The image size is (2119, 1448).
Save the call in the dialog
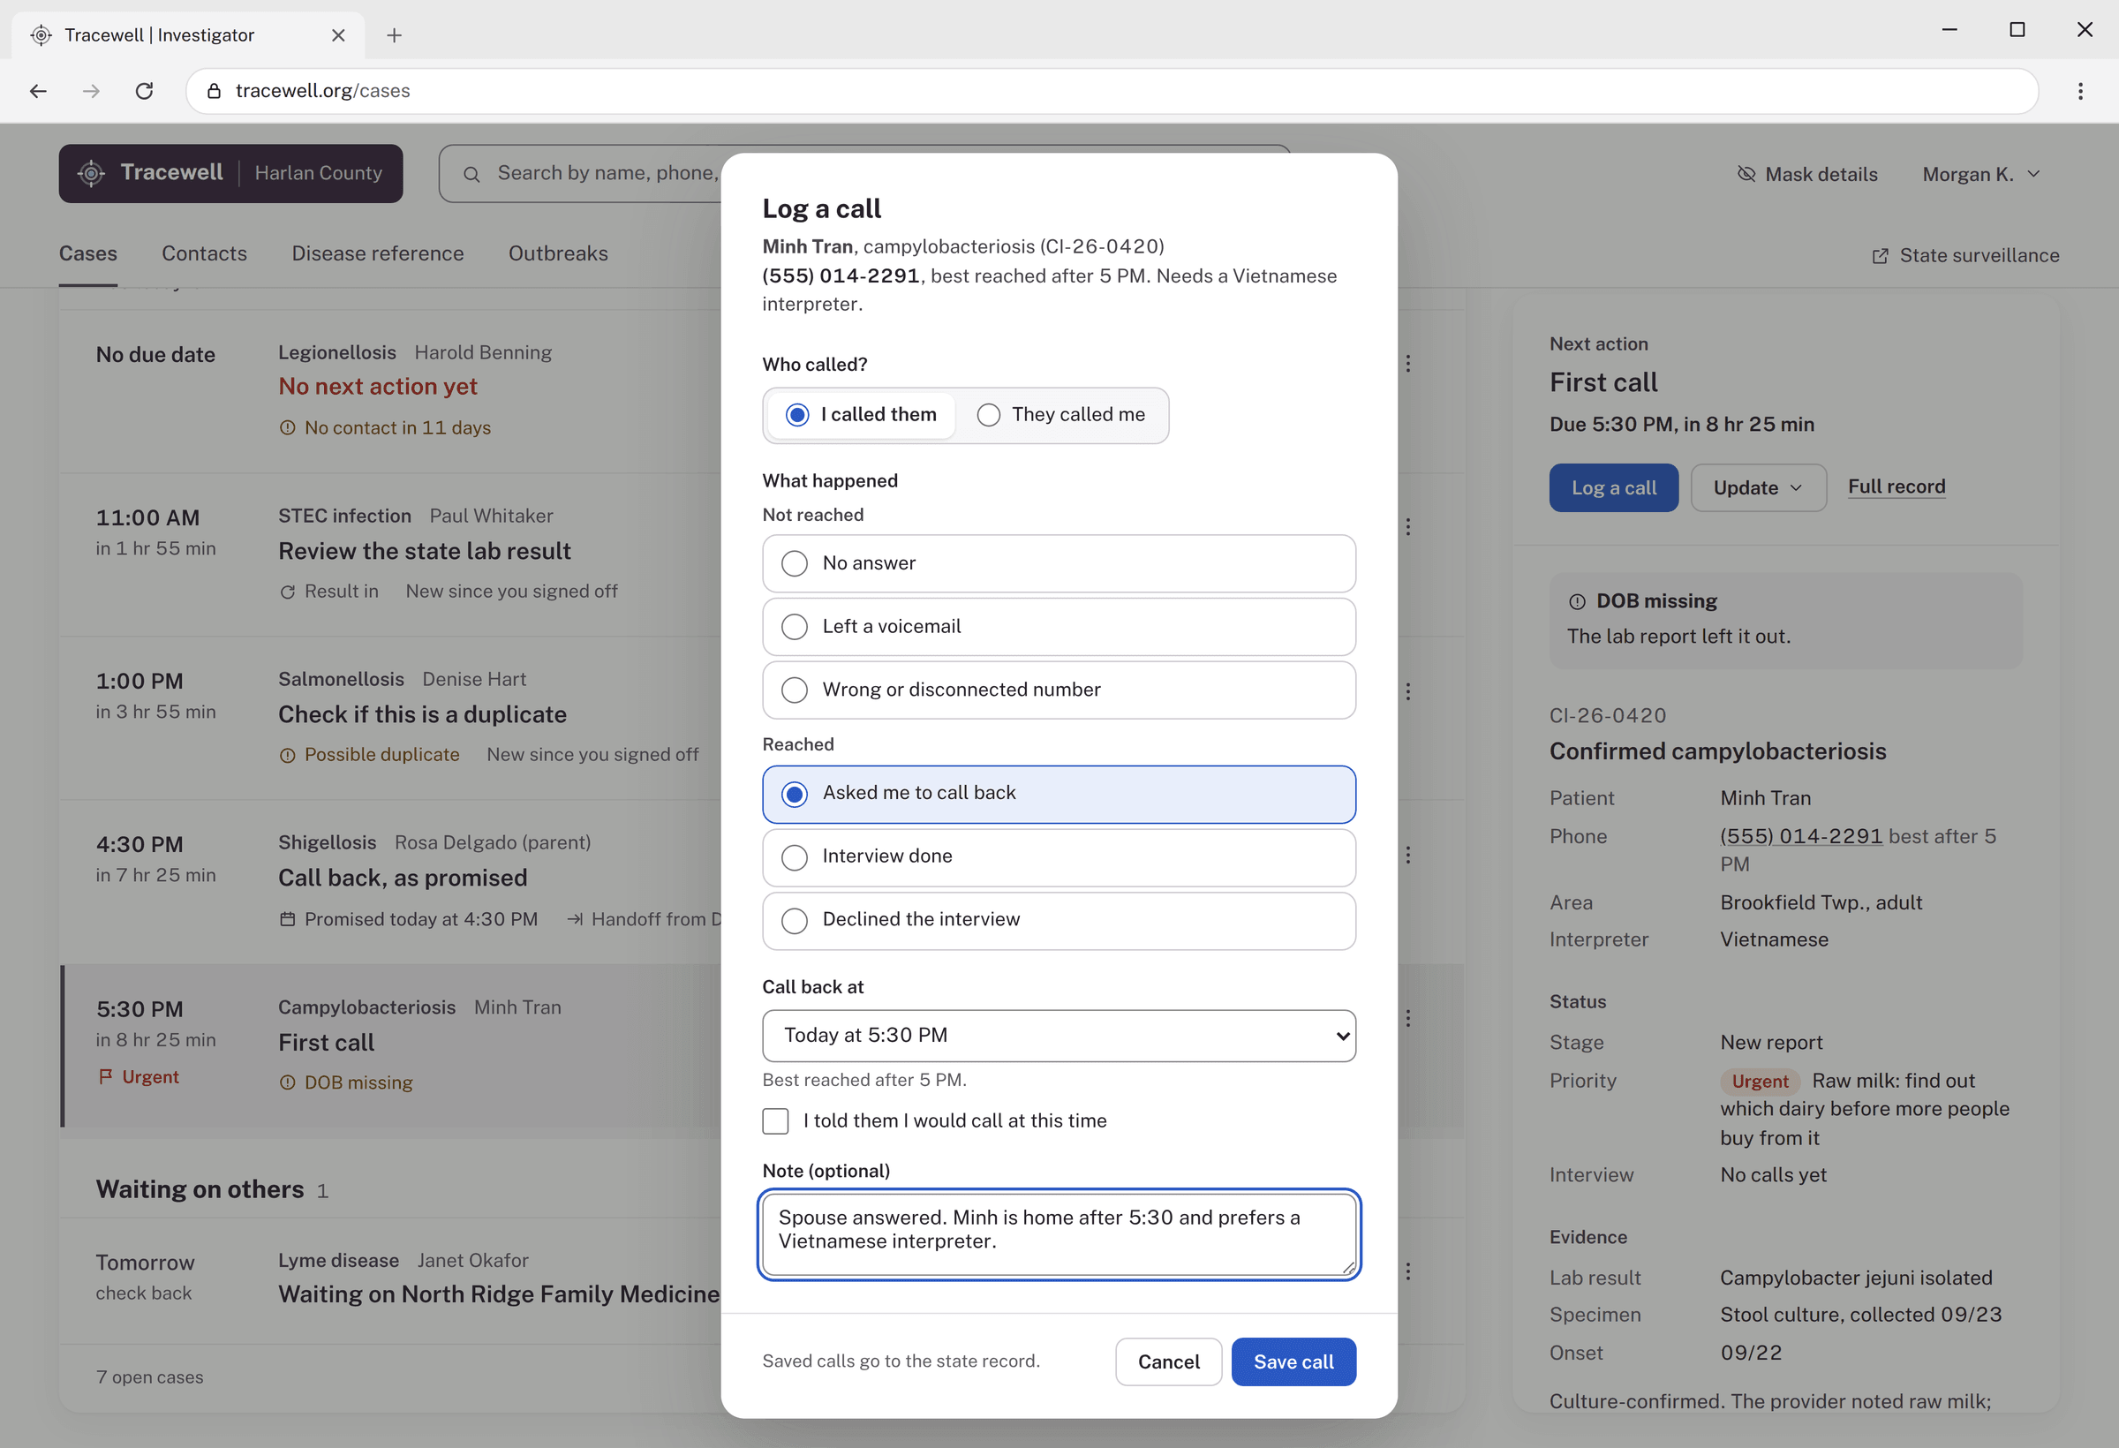(x=1293, y=1361)
